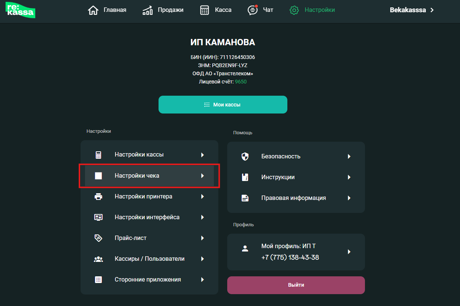Open Кассиры / Пользователи

[149, 259]
